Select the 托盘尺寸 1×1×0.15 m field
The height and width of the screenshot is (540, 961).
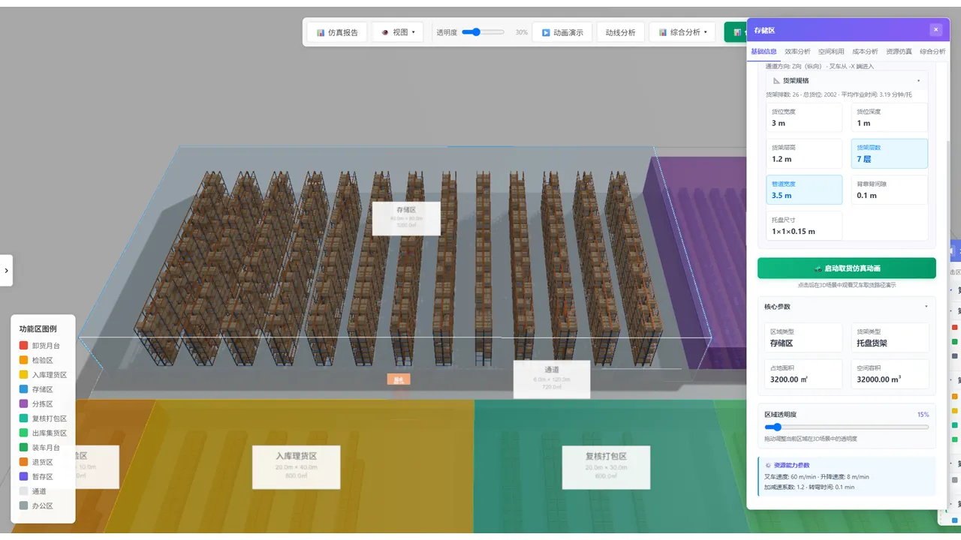(804, 226)
